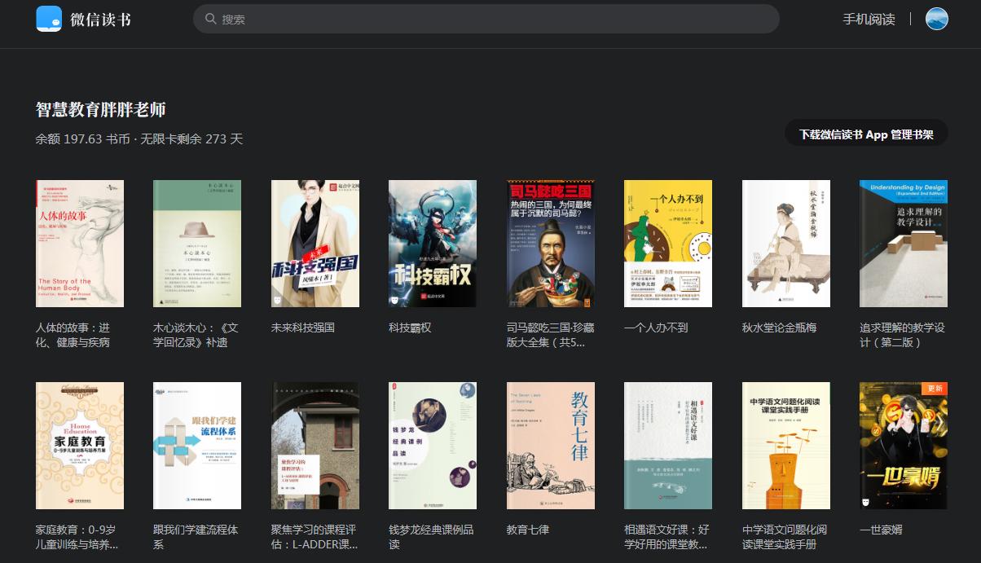Image resolution: width=981 pixels, height=563 pixels.
Task: Open the 一个人办不到 book cover
Action: pos(668,243)
